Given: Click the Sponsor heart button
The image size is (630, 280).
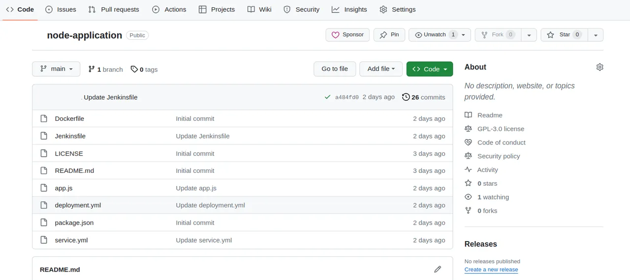Looking at the screenshot, I should tap(347, 35).
